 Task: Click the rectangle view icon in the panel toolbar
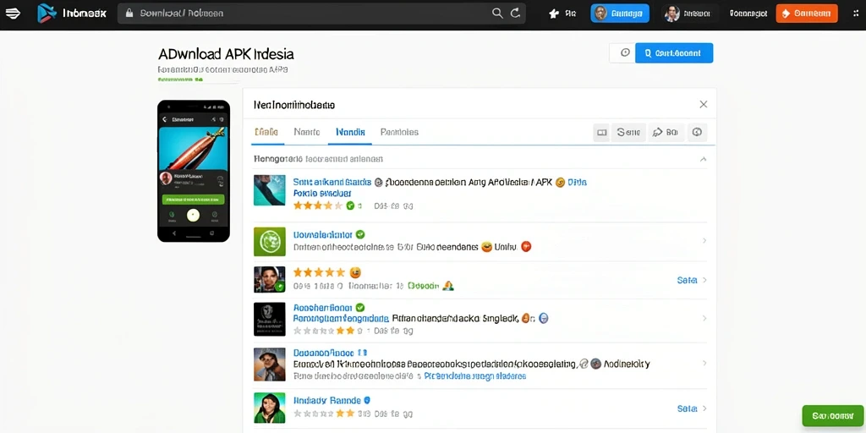[x=601, y=133]
